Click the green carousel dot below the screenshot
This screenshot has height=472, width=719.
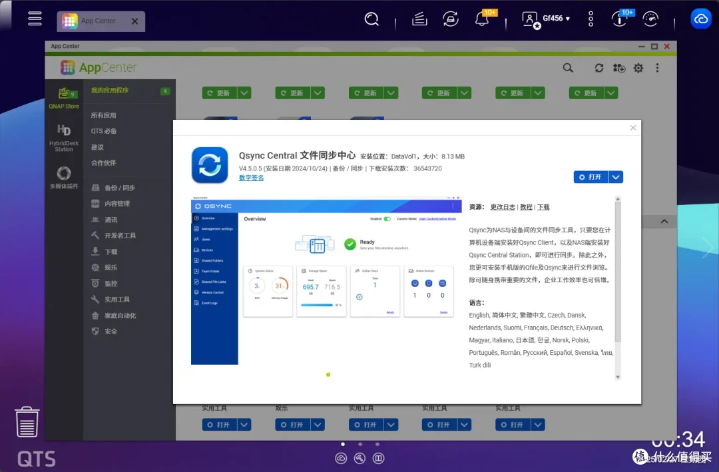[328, 375]
